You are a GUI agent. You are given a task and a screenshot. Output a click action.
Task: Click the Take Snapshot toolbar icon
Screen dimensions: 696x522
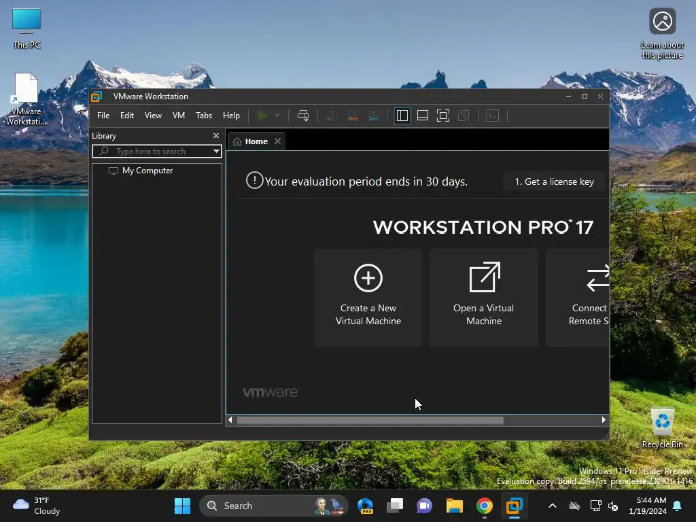[x=331, y=116]
